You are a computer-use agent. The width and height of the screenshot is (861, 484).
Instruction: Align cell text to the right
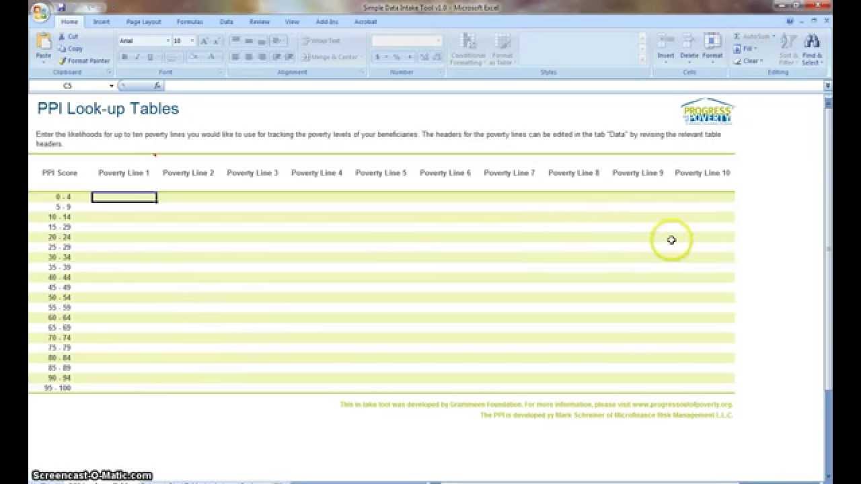tap(262, 57)
